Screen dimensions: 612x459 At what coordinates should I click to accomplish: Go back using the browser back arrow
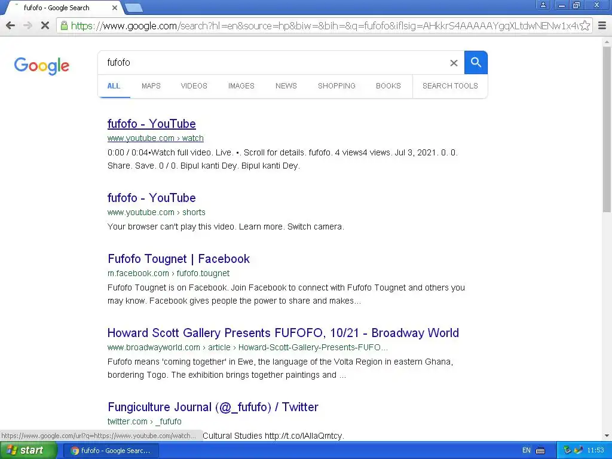11,26
